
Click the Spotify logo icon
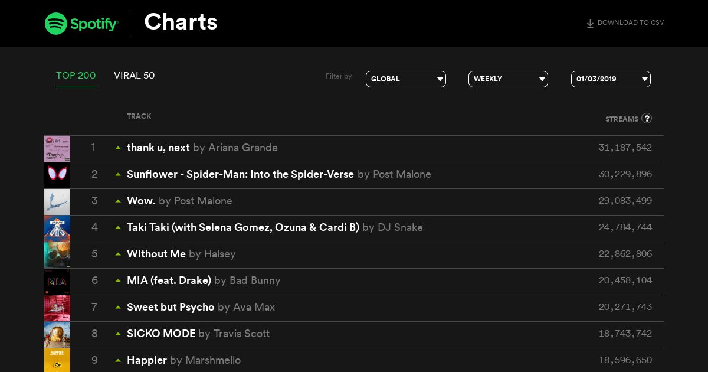click(55, 24)
